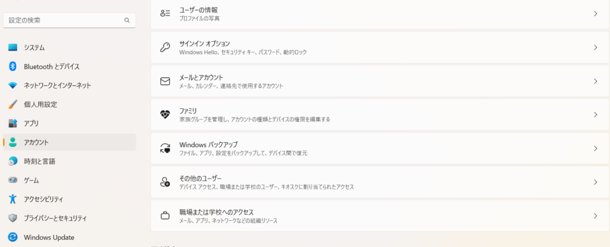The width and height of the screenshot is (610, 247).
Task: Click the Windows バックアップ sync icon
Action: 165,148
